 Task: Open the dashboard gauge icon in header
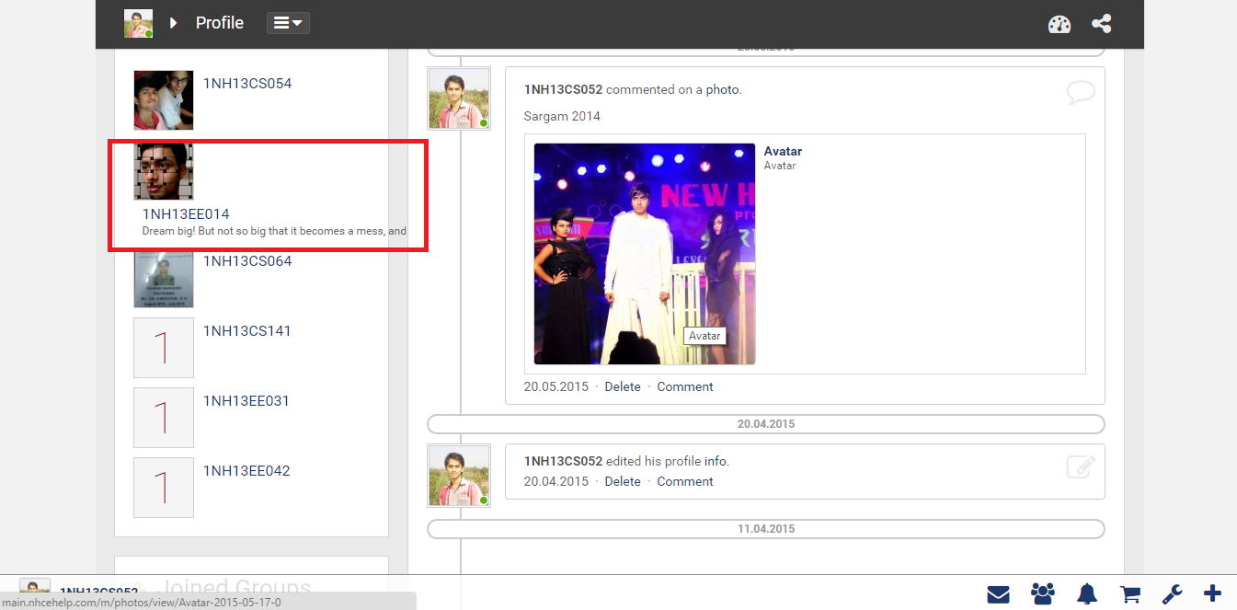point(1059,24)
